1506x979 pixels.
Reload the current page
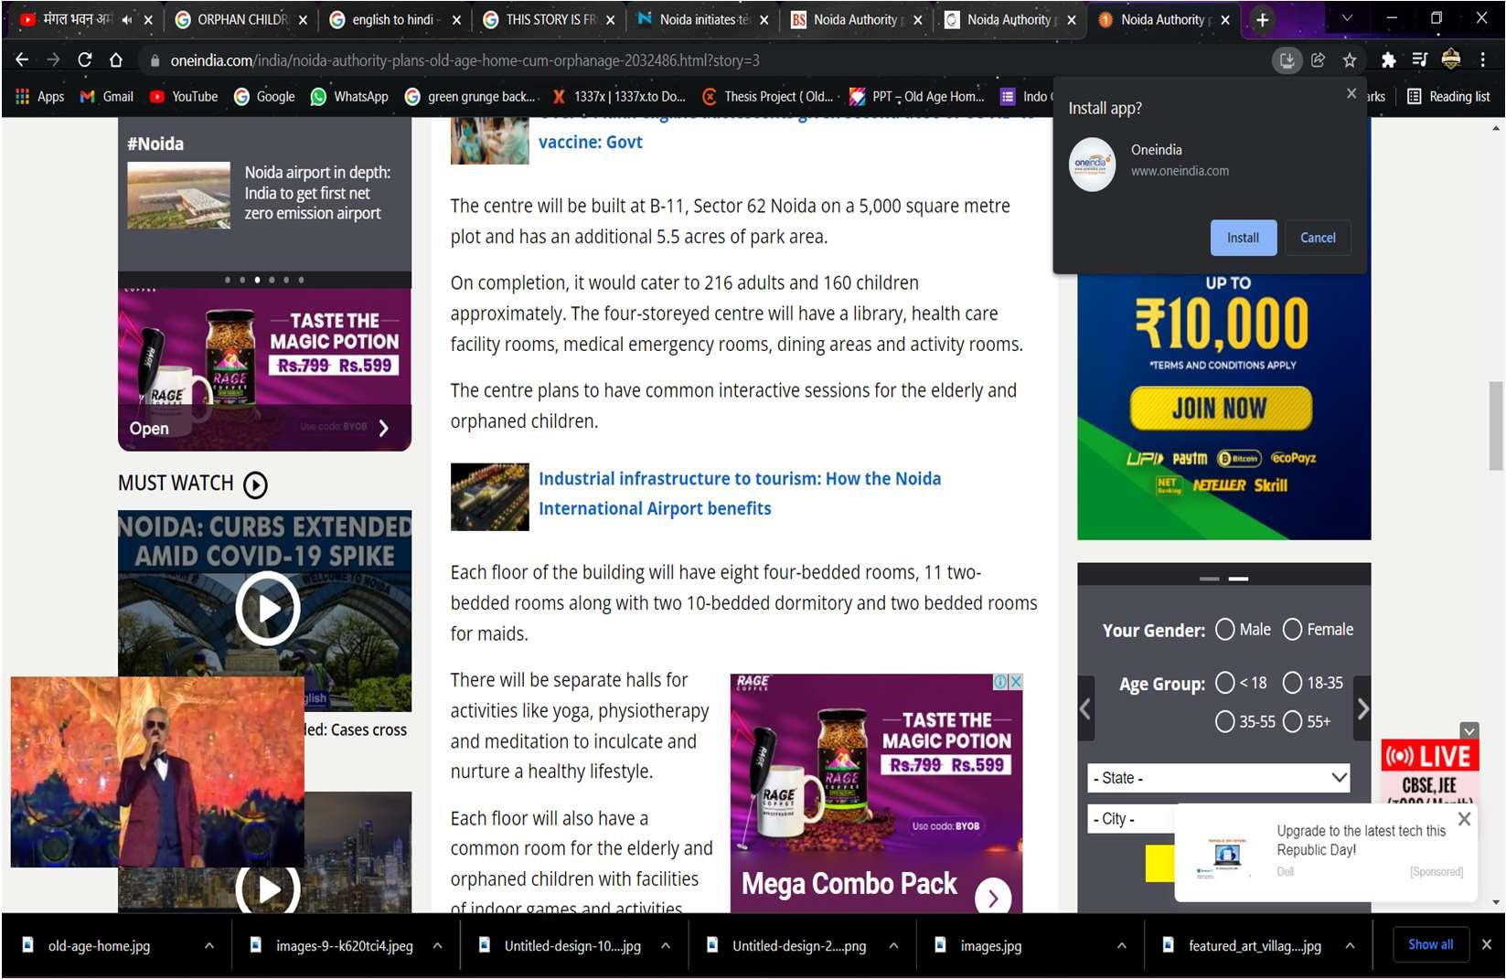tap(85, 60)
